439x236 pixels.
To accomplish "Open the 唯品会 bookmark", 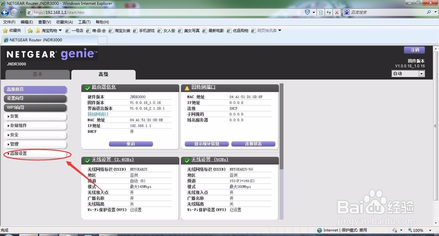I will tap(96, 31).
